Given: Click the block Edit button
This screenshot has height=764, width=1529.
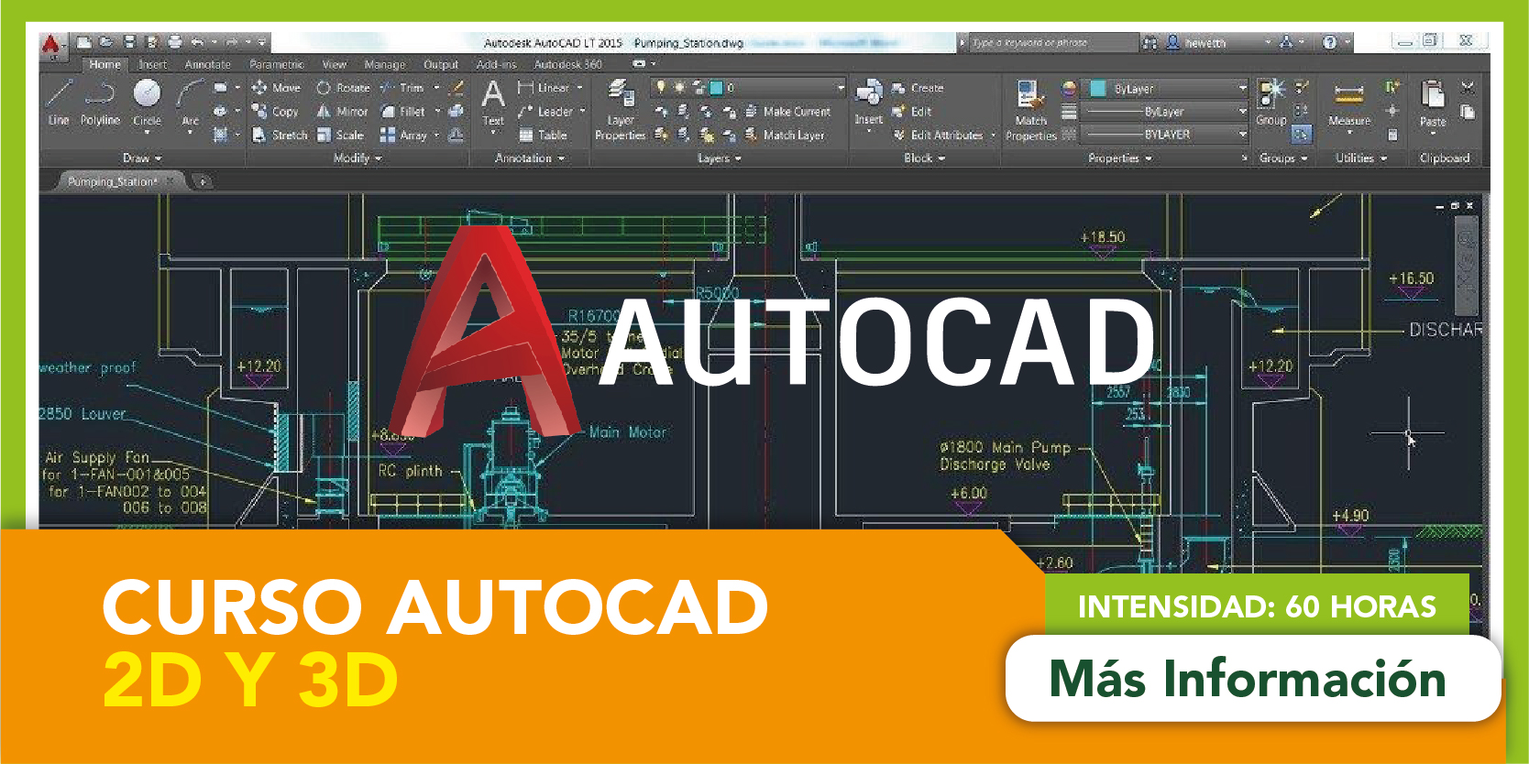Looking at the screenshot, I should pos(912,112).
